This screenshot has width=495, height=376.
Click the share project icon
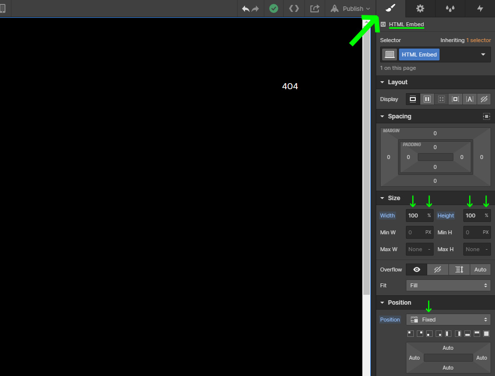tap(314, 8)
